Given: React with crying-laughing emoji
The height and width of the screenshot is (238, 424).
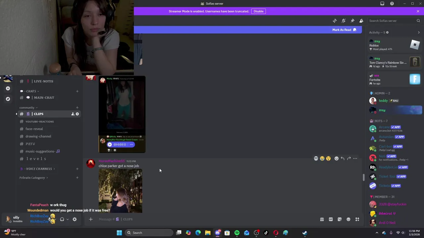Looking at the screenshot, I should (322, 159).
